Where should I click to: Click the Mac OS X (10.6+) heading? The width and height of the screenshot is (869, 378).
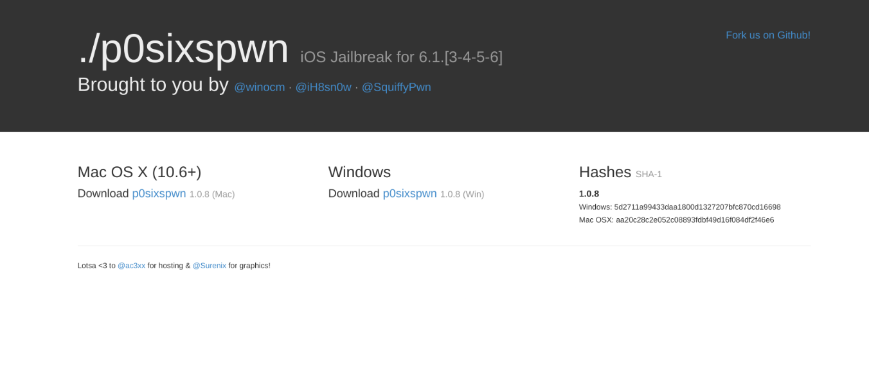[x=139, y=172]
